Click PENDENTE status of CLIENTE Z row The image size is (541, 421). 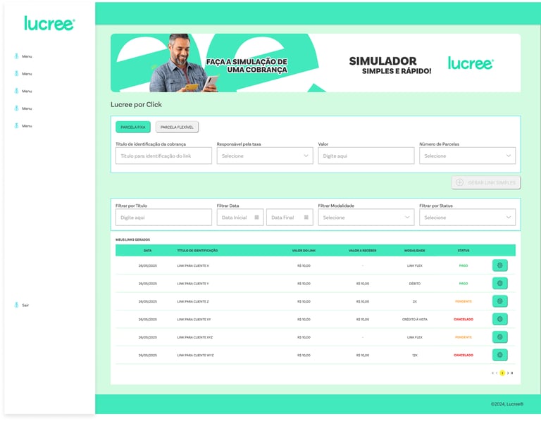tap(464, 302)
